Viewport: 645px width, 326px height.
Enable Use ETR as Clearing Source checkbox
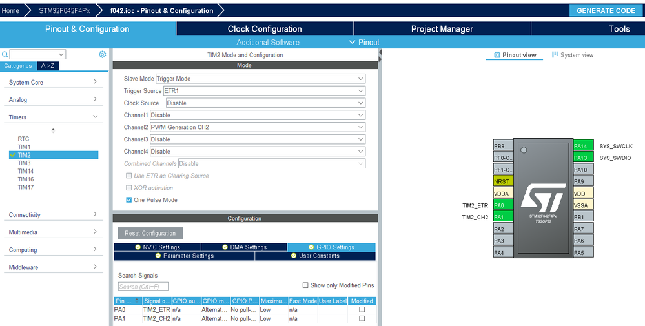[x=128, y=176]
